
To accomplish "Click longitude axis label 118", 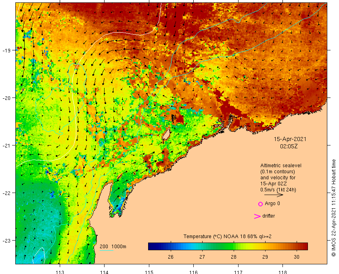I will [x=283, y=272].
